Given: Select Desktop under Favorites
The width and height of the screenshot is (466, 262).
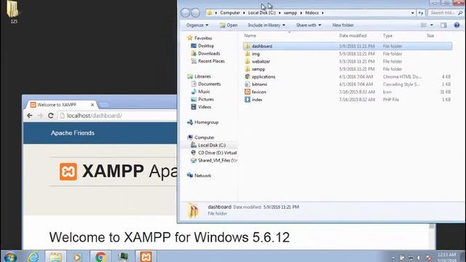Looking at the screenshot, I should [205, 46].
